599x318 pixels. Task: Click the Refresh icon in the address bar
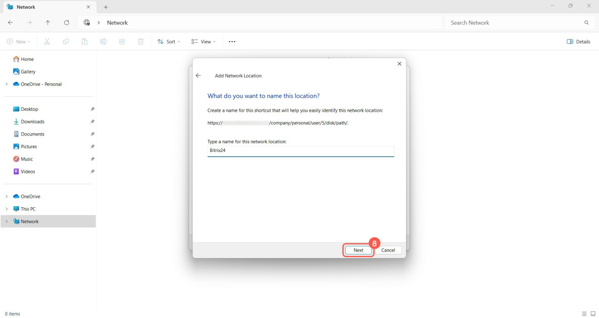pyautogui.click(x=66, y=22)
